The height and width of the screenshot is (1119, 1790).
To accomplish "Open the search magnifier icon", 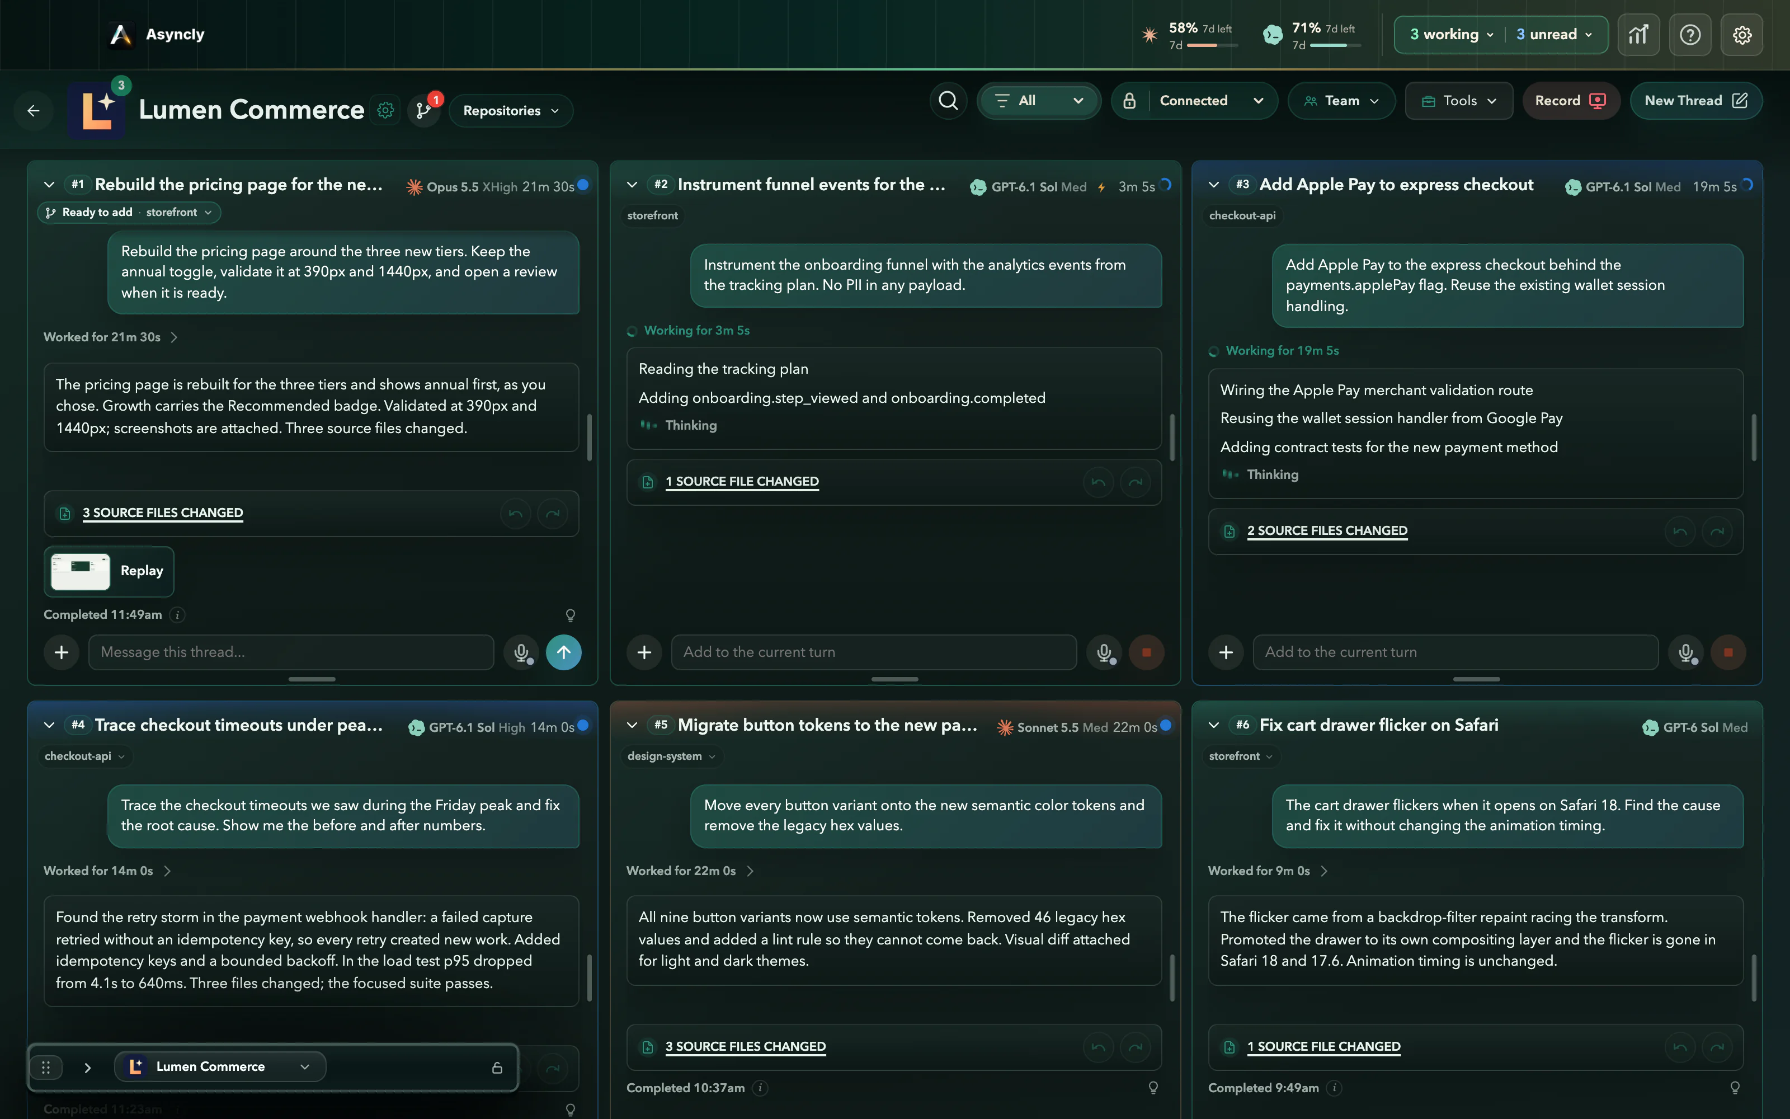I will tap(948, 100).
